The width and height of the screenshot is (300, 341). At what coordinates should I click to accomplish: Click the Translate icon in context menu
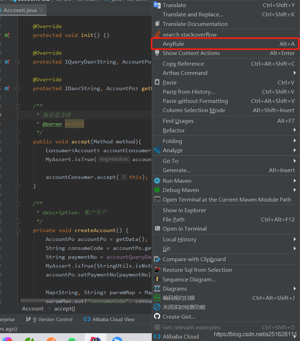(x=157, y=5)
